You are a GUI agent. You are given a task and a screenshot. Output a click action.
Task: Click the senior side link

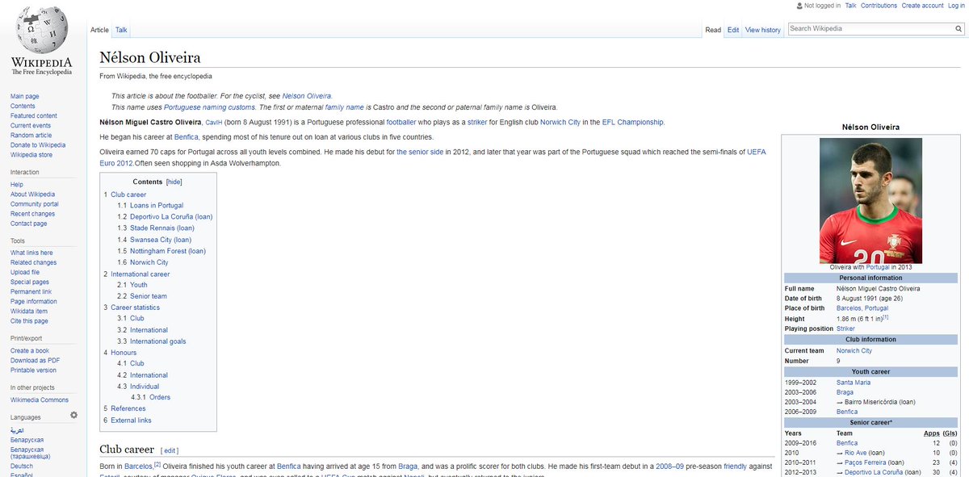pos(420,152)
